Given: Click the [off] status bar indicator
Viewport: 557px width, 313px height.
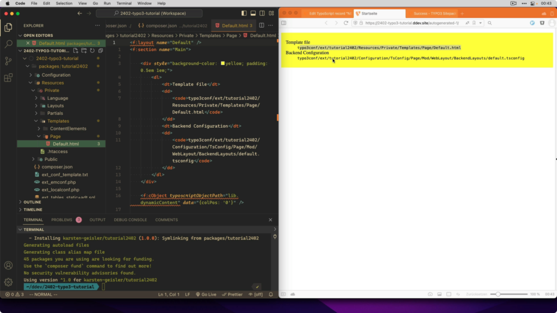Looking at the screenshot, I should (256, 294).
